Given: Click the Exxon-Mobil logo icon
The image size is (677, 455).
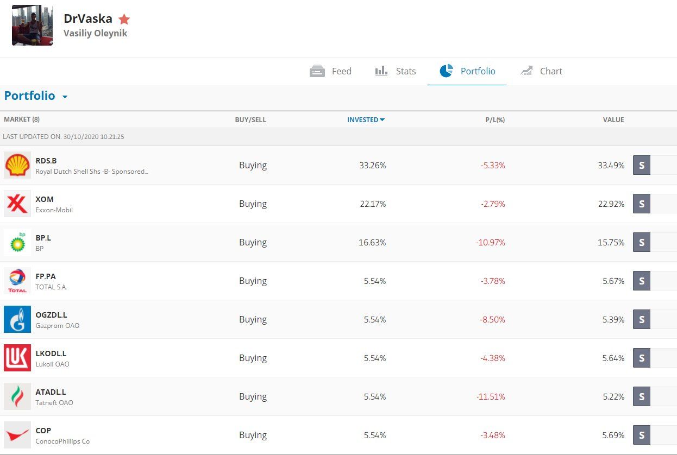Looking at the screenshot, I should coord(17,204).
